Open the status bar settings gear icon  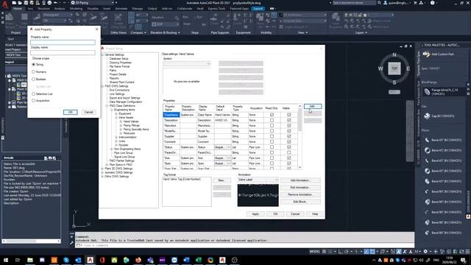coord(425,252)
